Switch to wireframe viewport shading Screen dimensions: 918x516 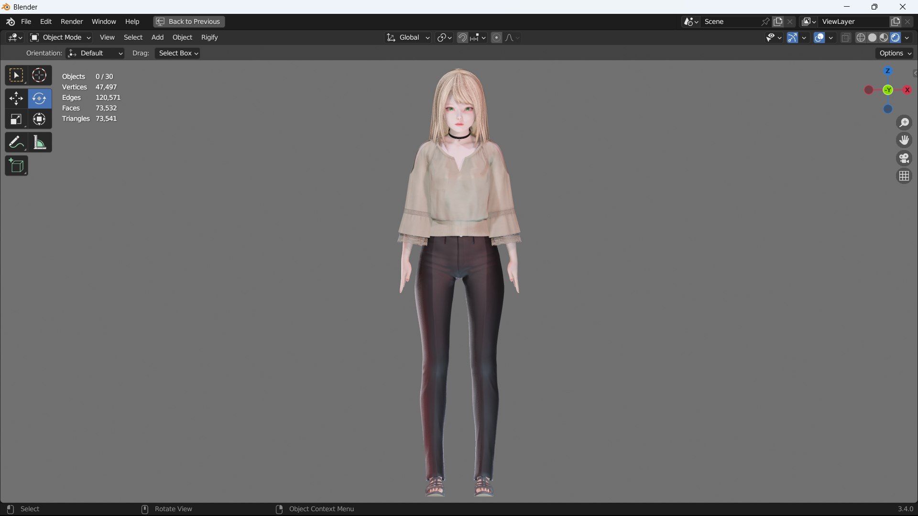point(861,37)
